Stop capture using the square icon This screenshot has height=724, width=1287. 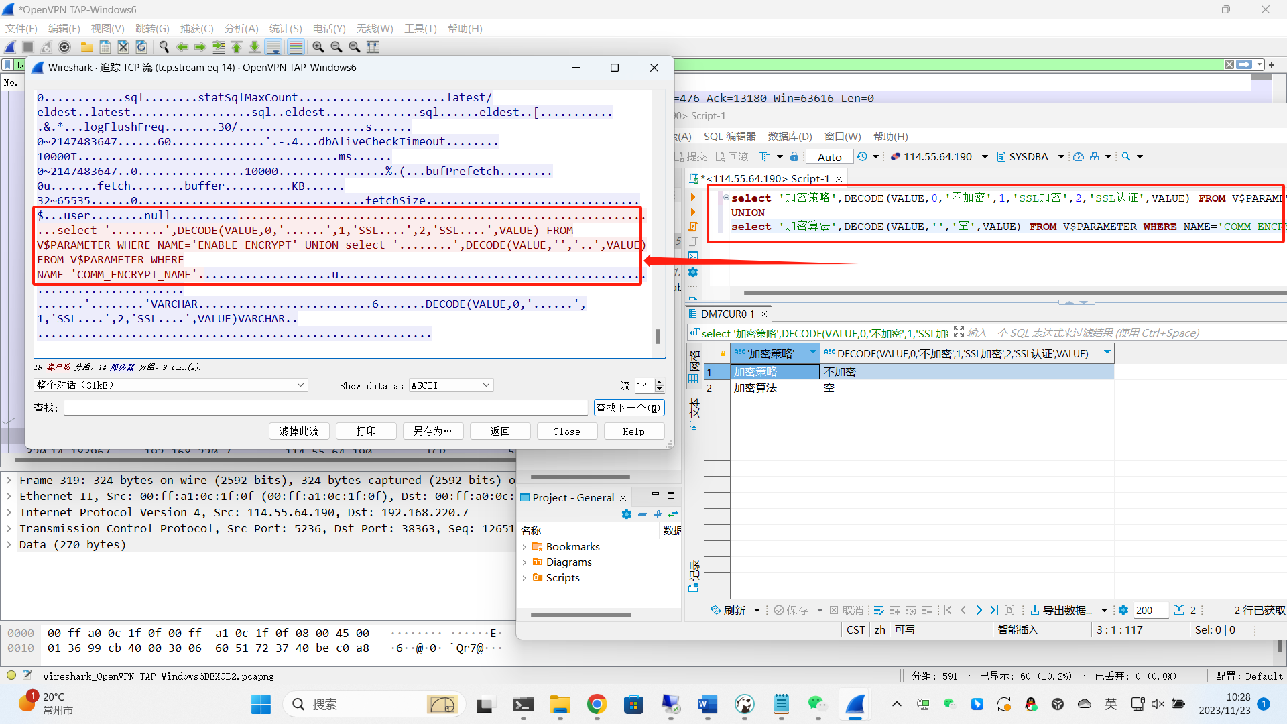[x=28, y=47]
